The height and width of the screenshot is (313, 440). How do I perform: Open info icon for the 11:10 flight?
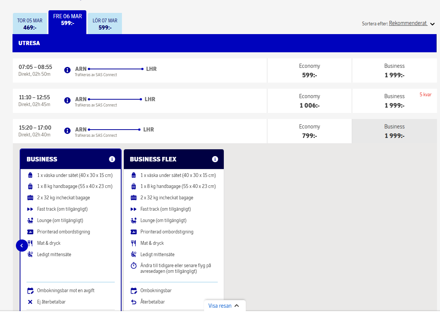pos(67,100)
